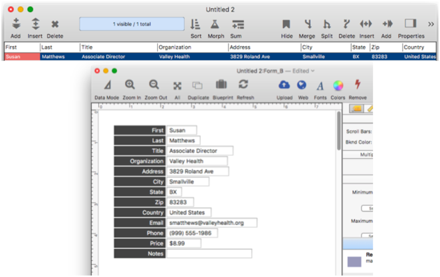The height and width of the screenshot is (277, 440).
Task: Click the Insert field icon beside Add field
Action: click(x=366, y=24)
